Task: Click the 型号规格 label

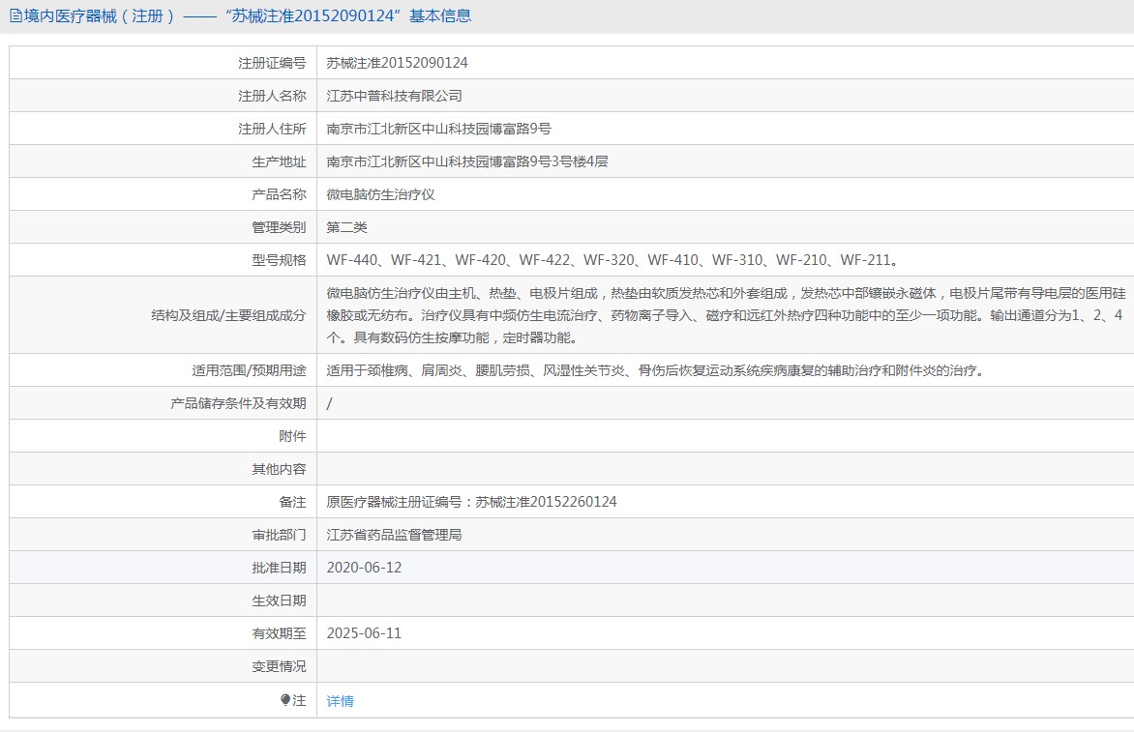Action: 280,260
